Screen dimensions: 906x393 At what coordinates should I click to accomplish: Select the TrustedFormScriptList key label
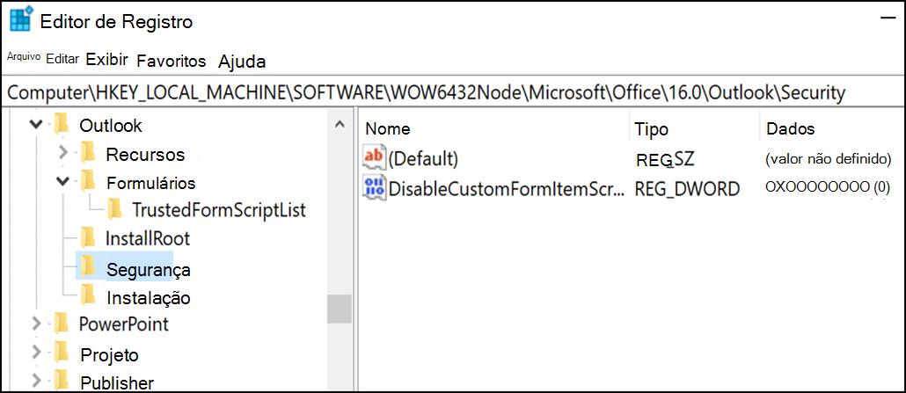(219, 210)
